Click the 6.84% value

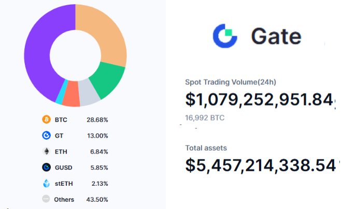tap(99, 152)
